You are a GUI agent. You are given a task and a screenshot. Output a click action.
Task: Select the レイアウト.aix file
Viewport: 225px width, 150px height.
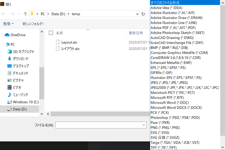click(x=70, y=48)
